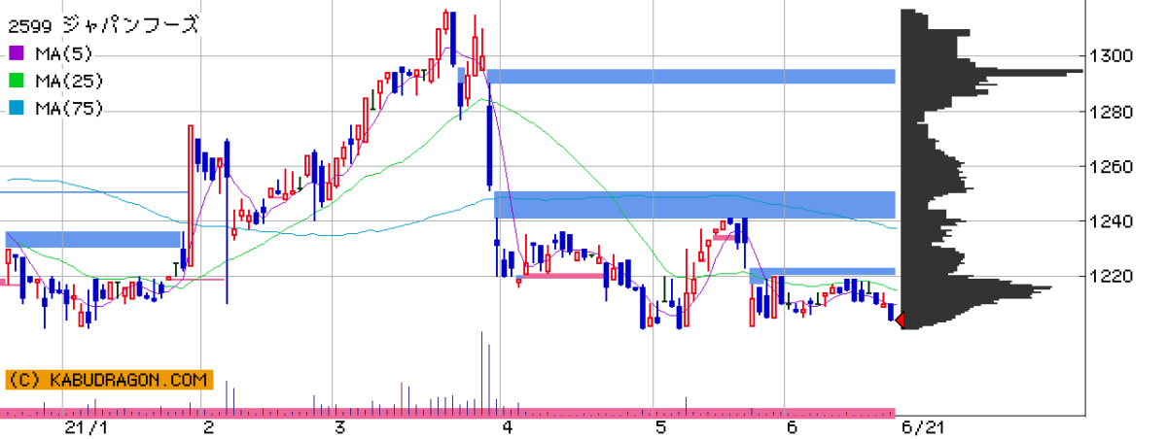Click the blue resistance band near 1290
1167x439 pixels.
pyautogui.click(x=690, y=76)
